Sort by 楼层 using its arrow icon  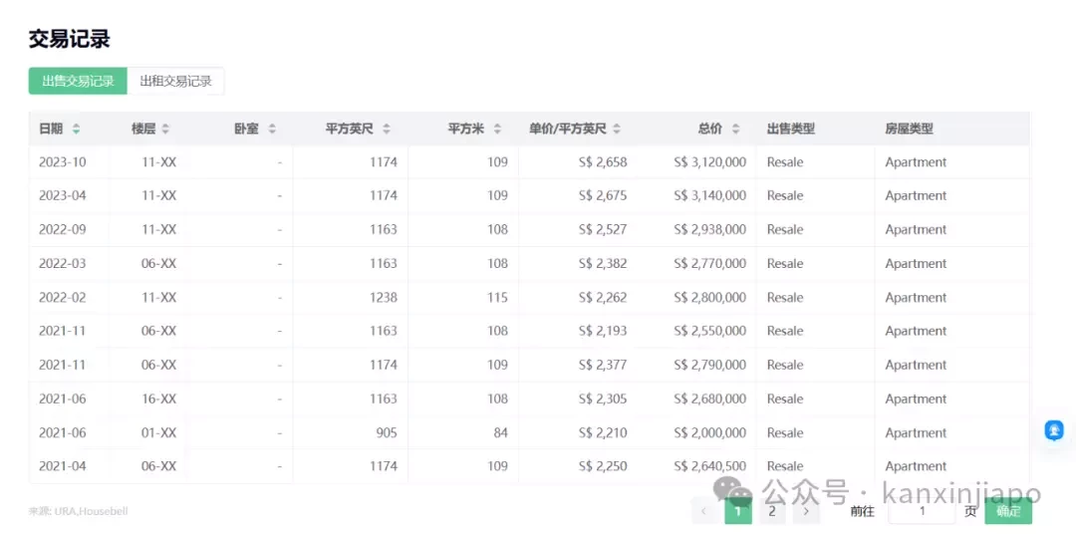(x=165, y=129)
